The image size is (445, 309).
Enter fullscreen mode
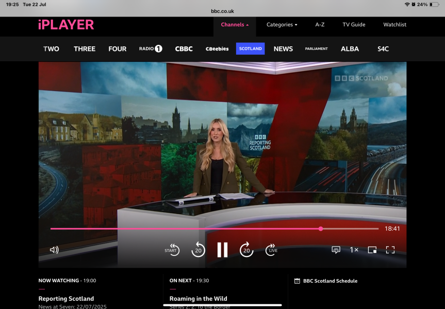(x=390, y=250)
